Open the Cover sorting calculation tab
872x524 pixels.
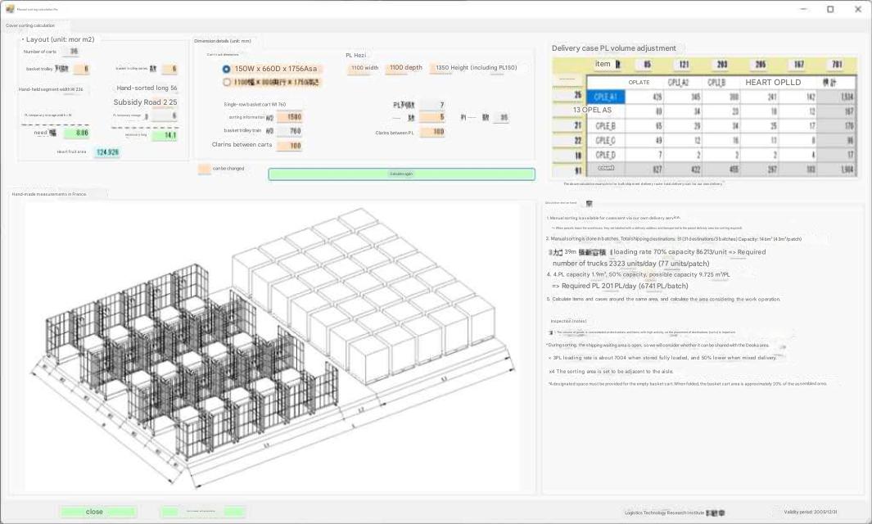[31, 25]
